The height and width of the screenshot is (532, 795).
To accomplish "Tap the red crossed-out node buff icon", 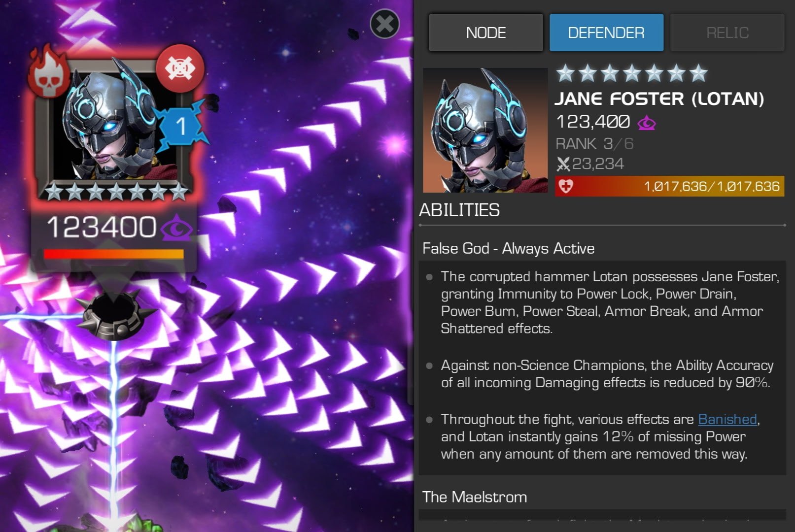I will click(180, 68).
